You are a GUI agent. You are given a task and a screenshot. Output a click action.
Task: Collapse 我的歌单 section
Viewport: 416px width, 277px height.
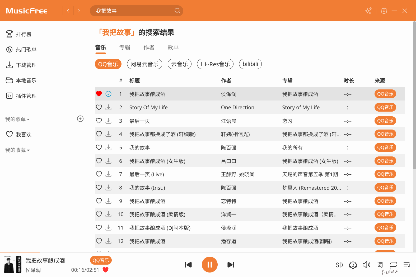point(17,119)
